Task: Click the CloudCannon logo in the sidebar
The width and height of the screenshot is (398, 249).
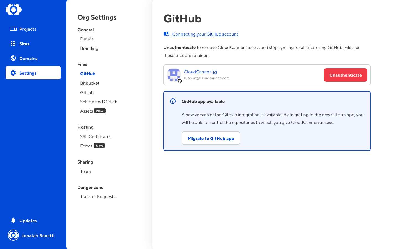Action: [x=14, y=10]
